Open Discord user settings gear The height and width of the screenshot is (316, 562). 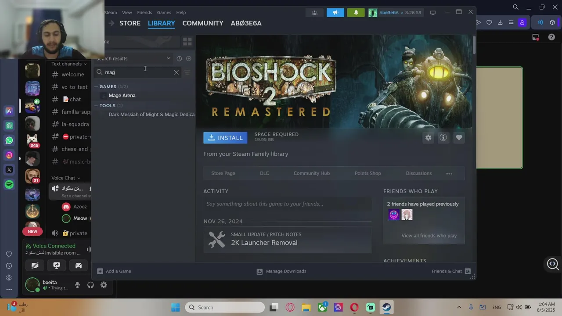click(x=104, y=285)
